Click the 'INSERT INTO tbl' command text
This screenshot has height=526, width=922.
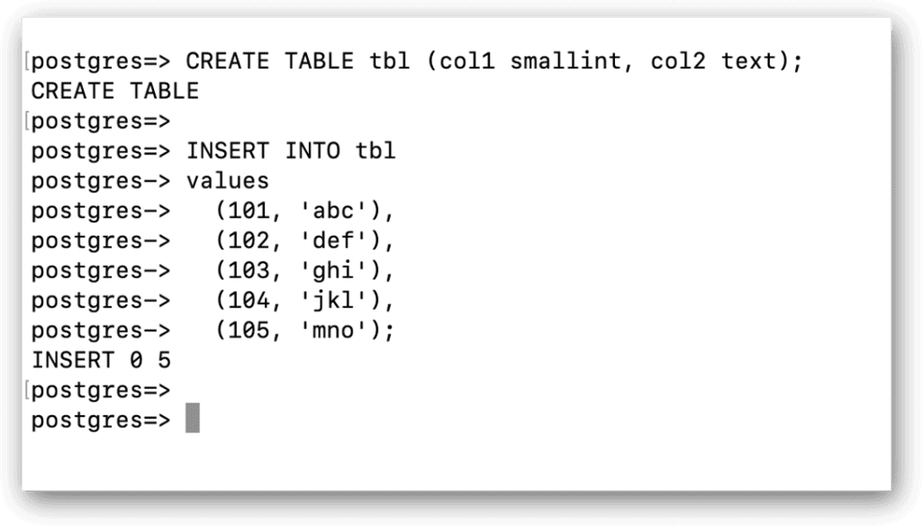[291, 150]
